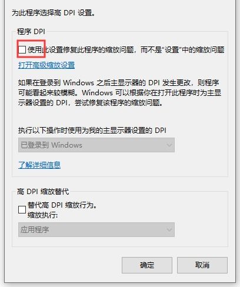Click the line 可能看起来较模糊 in the description
Image resolution: width=240 pixels, height=287 pixels.
click(x=119, y=92)
